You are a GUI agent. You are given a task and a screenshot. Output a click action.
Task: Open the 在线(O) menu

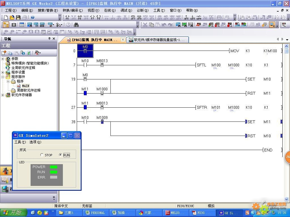pyautogui.click(x=110, y=10)
